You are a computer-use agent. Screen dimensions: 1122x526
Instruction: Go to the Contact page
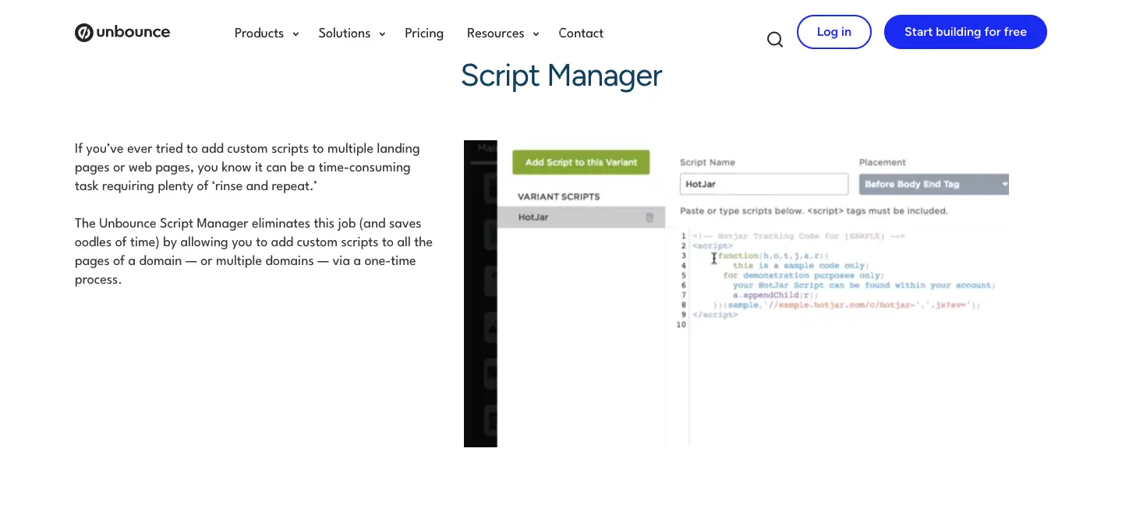(581, 34)
